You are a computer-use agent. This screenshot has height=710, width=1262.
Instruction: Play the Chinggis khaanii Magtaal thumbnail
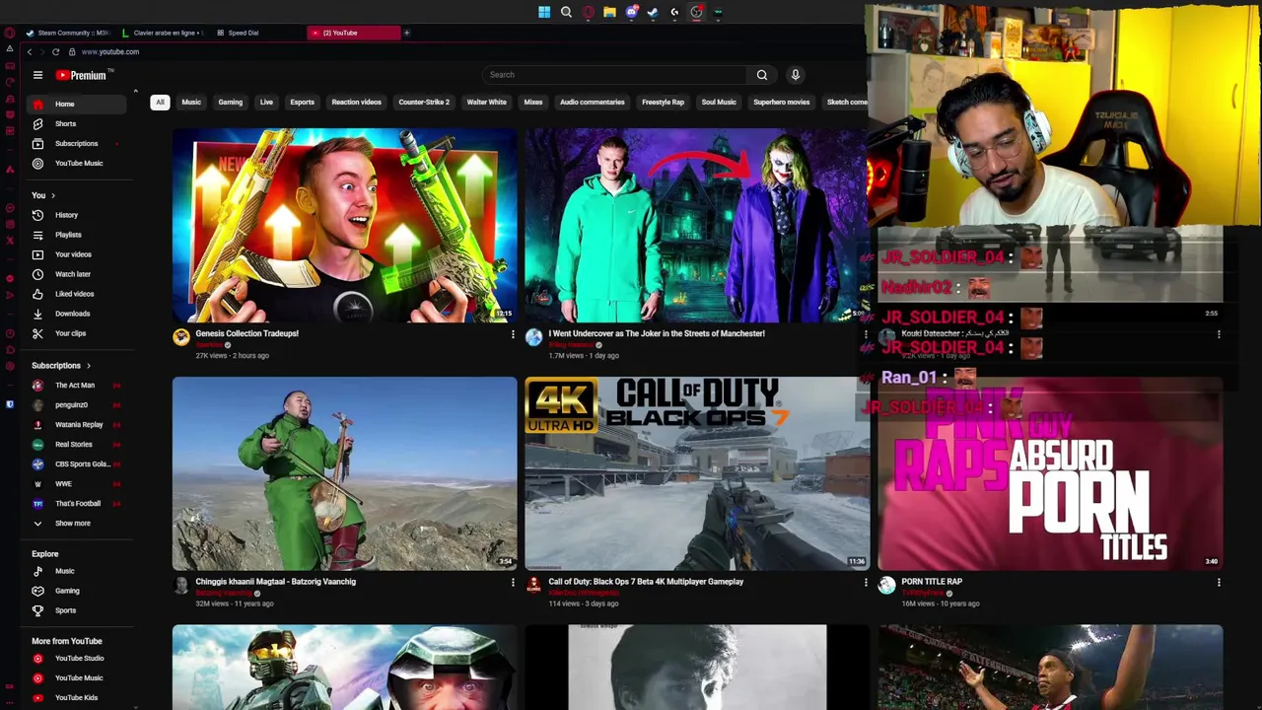point(344,473)
